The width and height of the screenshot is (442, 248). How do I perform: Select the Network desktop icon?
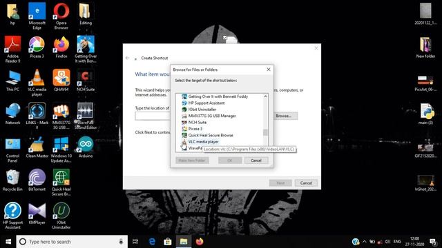12,114
